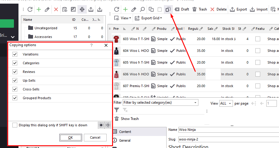
Task: Uncheck the Reviews copying option
Action: [15, 72]
